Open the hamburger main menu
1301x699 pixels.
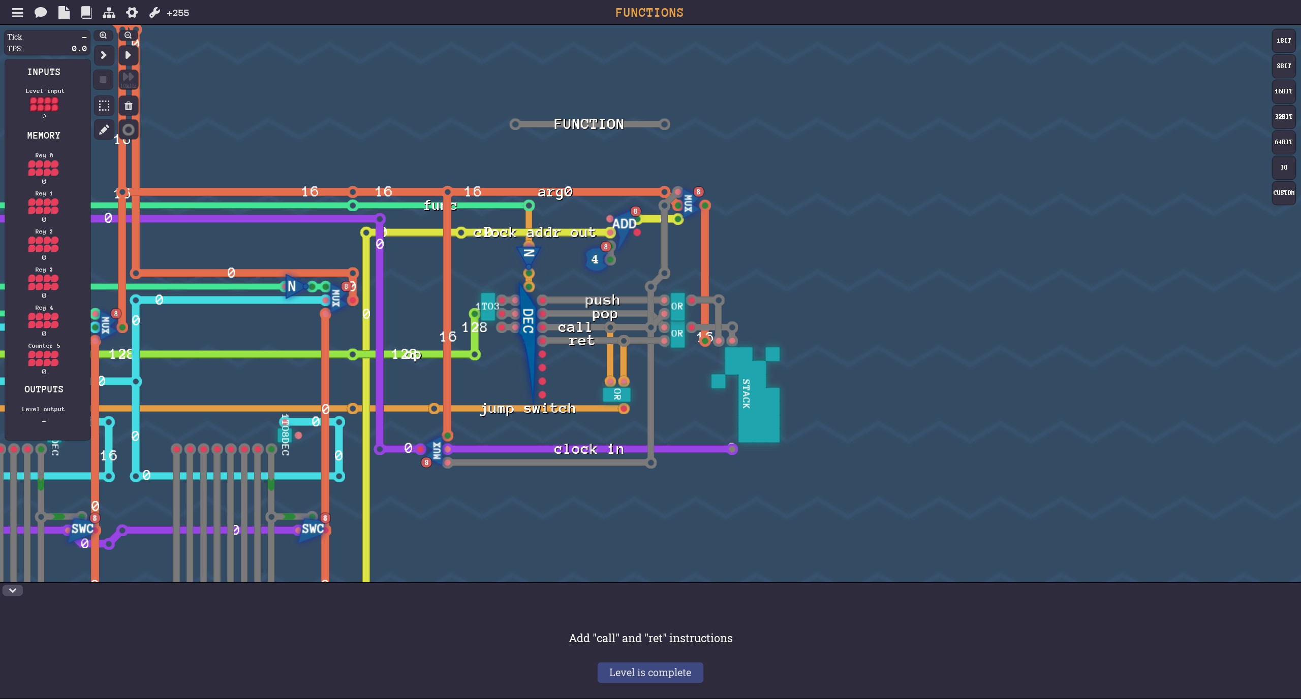17,13
